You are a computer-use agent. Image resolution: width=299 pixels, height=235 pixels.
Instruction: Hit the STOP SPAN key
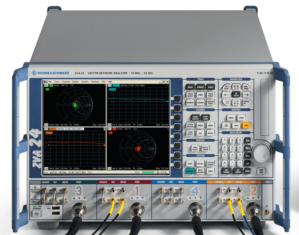[205, 118]
